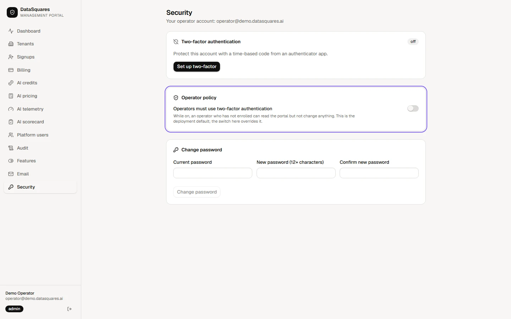Click 'Protect this account with a time-based code' text

pyautogui.click(x=251, y=54)
